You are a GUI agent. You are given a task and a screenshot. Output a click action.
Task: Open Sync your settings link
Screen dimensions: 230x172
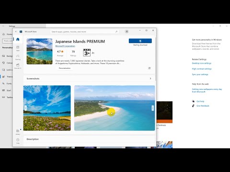click(200, 75)
